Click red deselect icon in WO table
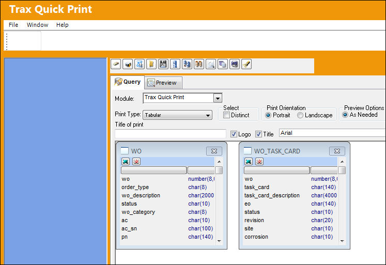 pyautogui.click(x=136, y=161)
